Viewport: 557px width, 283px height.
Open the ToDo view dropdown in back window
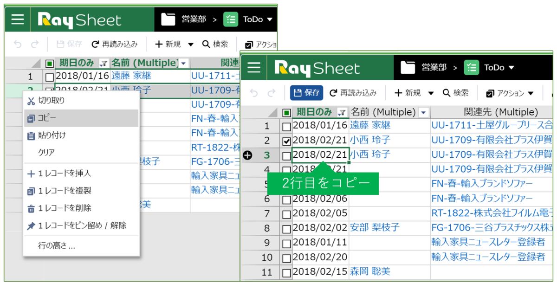270,19
